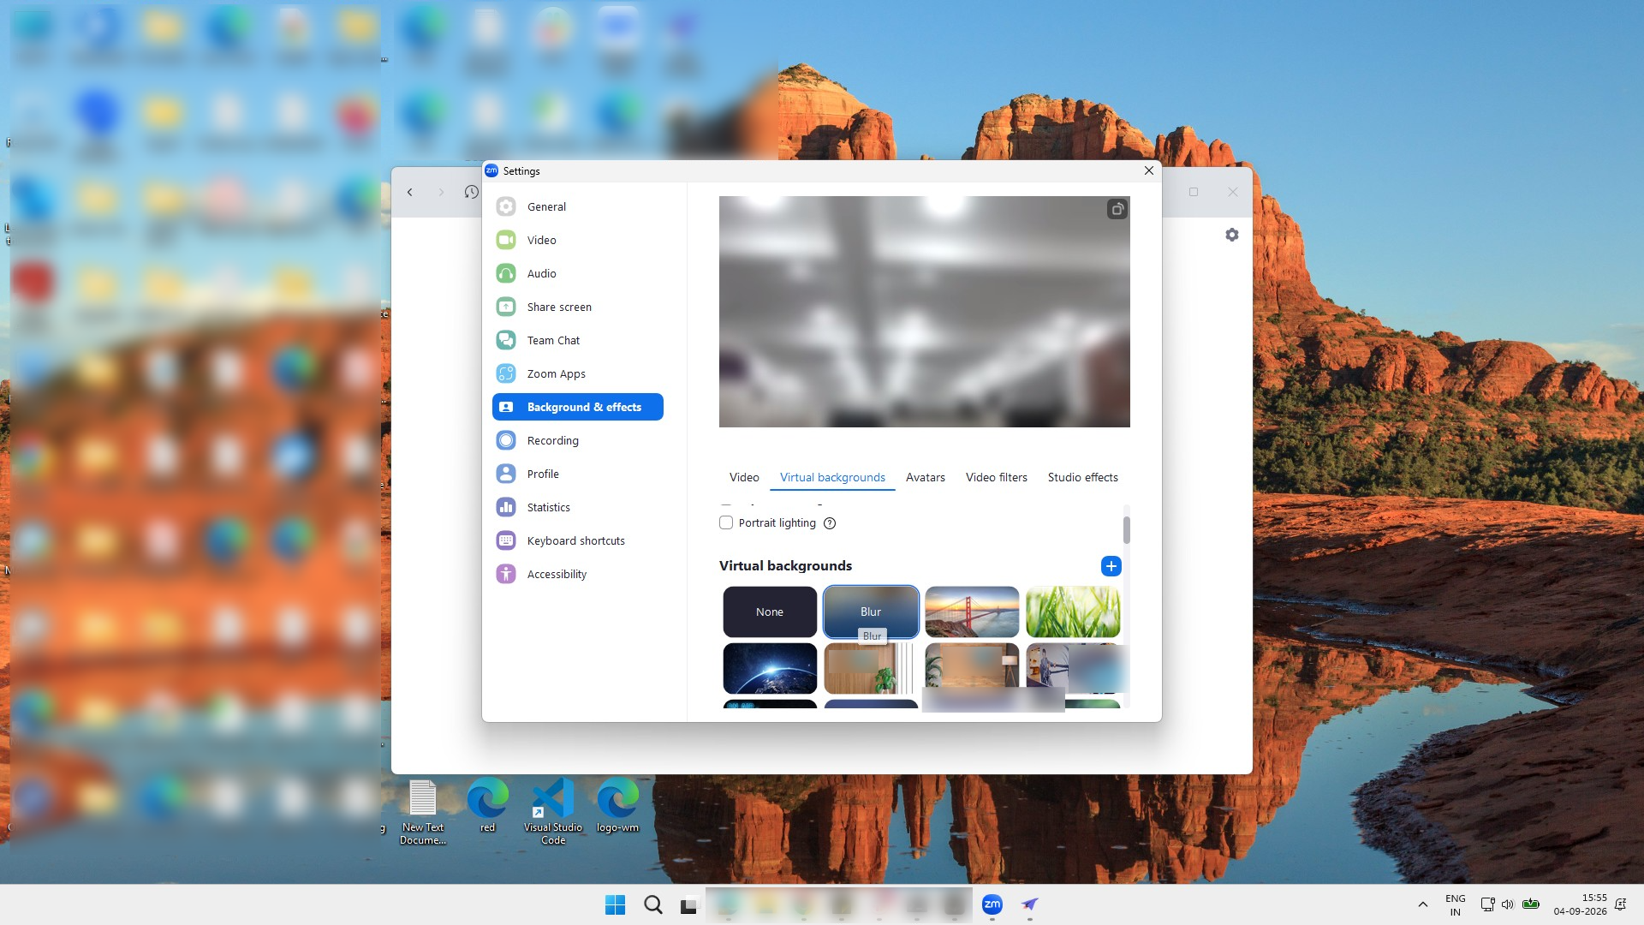Image resolution: width=1644 pixels, height=925 pixels.
Task: Enable the Portrait lighting checkbox
Action: click(x=726, y=522)
